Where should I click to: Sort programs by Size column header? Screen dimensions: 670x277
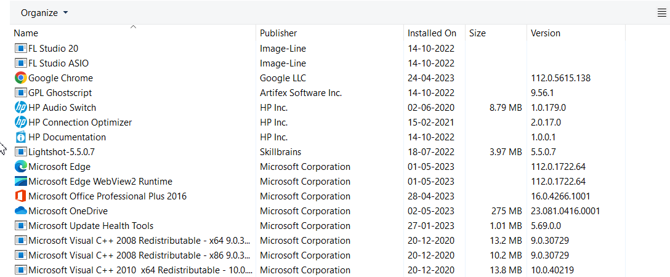(477, 33)
